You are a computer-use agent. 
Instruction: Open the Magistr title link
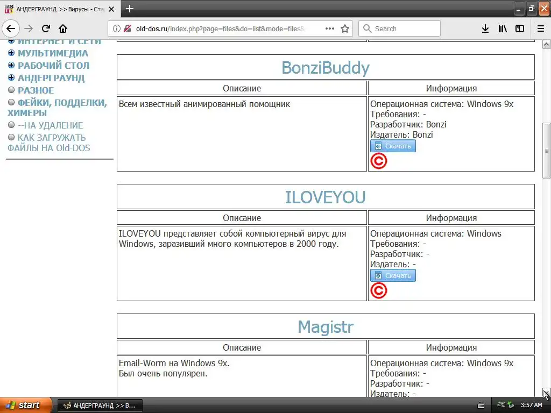click(326, 326)
